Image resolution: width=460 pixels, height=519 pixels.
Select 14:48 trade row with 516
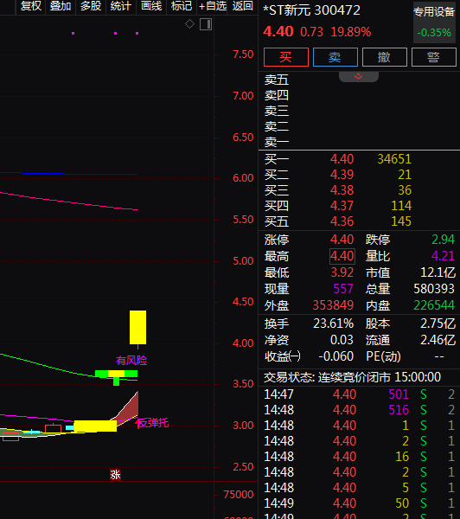(x=360, y=410)
